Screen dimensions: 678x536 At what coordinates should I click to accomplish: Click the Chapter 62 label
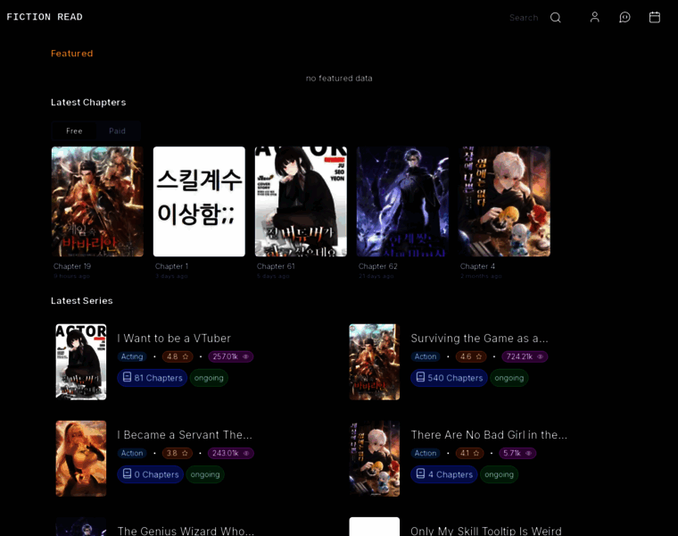378,266
